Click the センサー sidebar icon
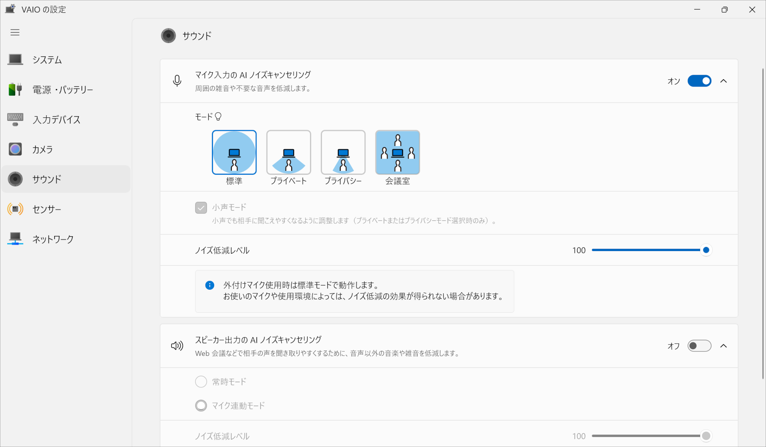 click(x=15, y=209)
